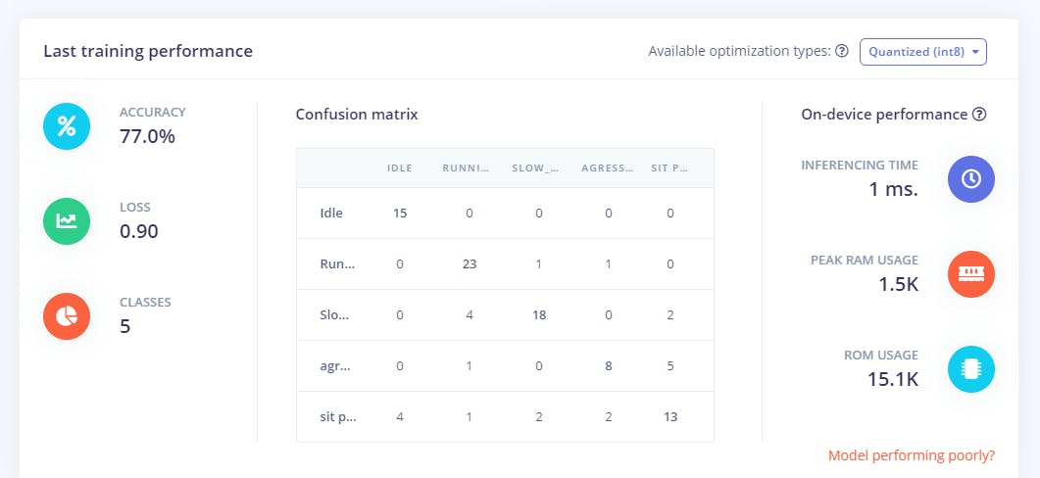Click help icon beside On-device performance
This screenshot has width=1040, height=478.
point(978,115)
